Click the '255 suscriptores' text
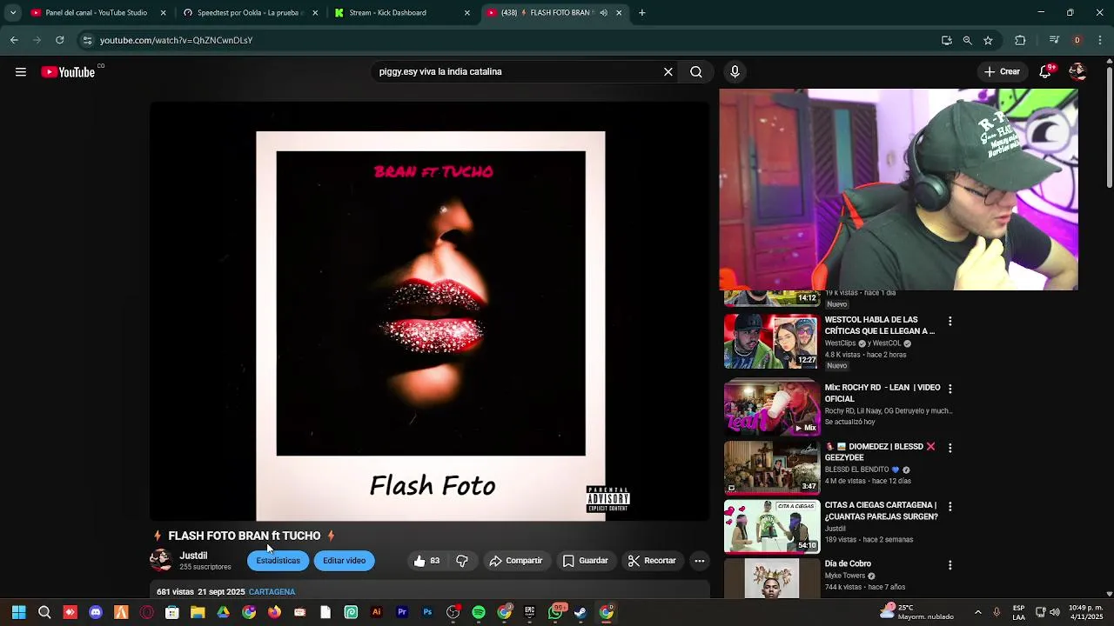The image size is (1114, 626). coord(205,567)
